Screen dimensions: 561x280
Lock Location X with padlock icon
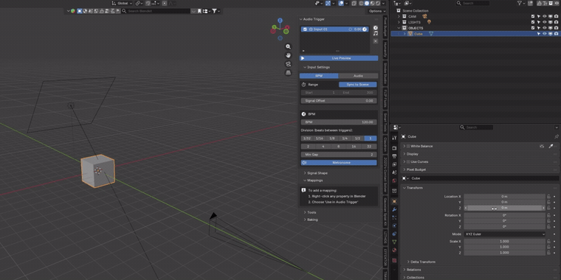(548, 197)
